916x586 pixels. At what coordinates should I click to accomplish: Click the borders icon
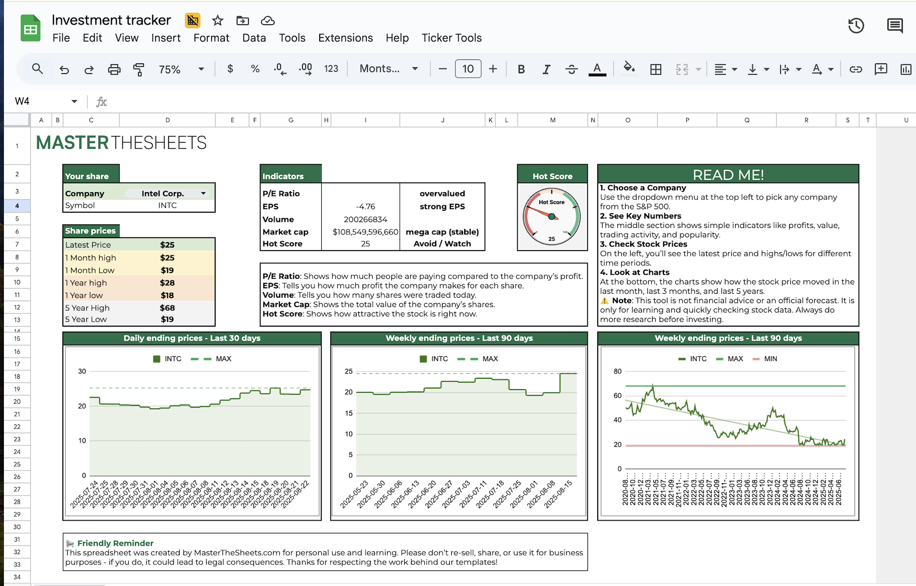656,69
